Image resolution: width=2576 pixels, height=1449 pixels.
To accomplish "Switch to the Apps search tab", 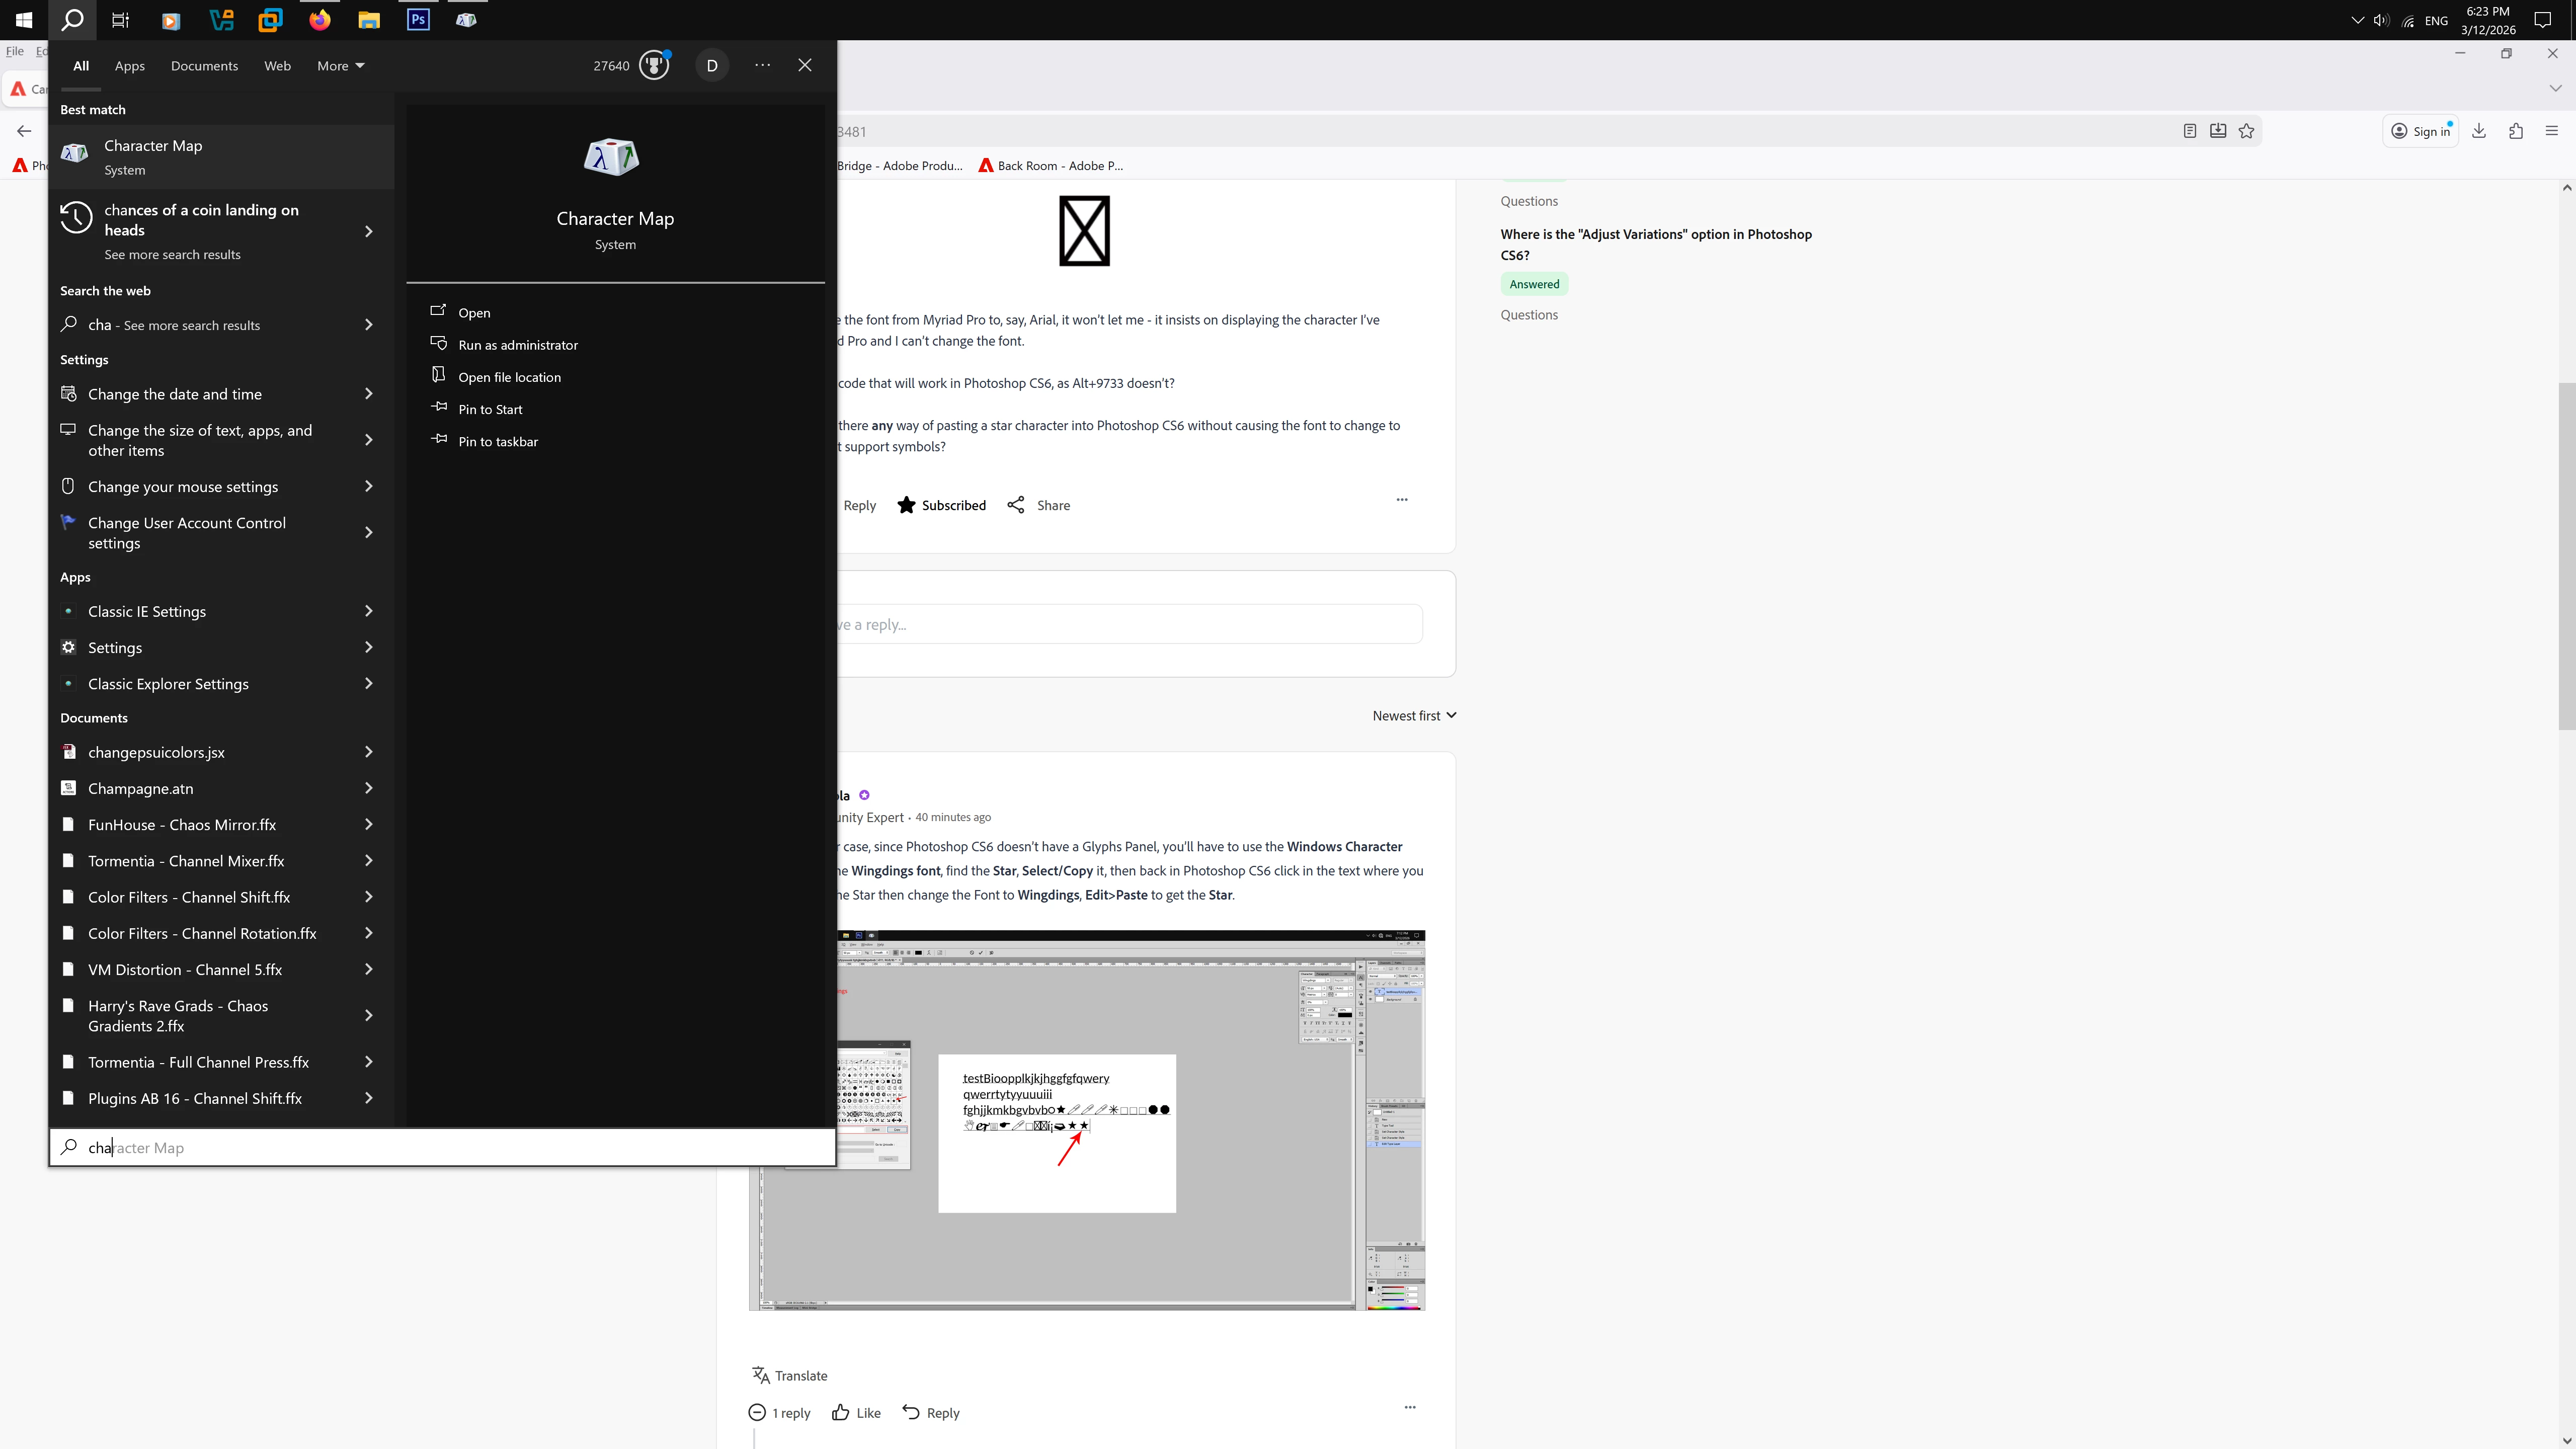I will tap(129, 66).
